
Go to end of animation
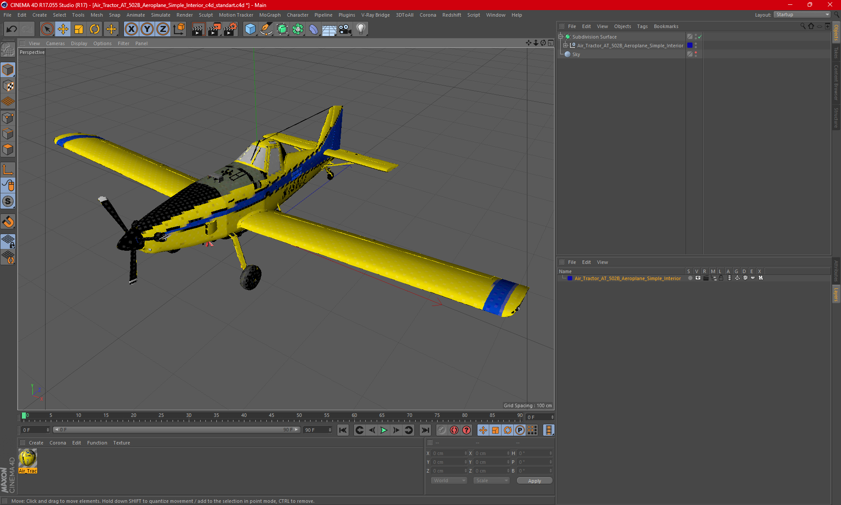(x=425, y=430)
